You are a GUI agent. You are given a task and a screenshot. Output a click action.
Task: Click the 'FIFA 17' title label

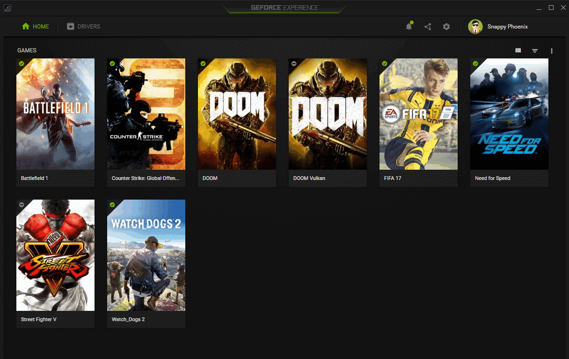(393, 178)
